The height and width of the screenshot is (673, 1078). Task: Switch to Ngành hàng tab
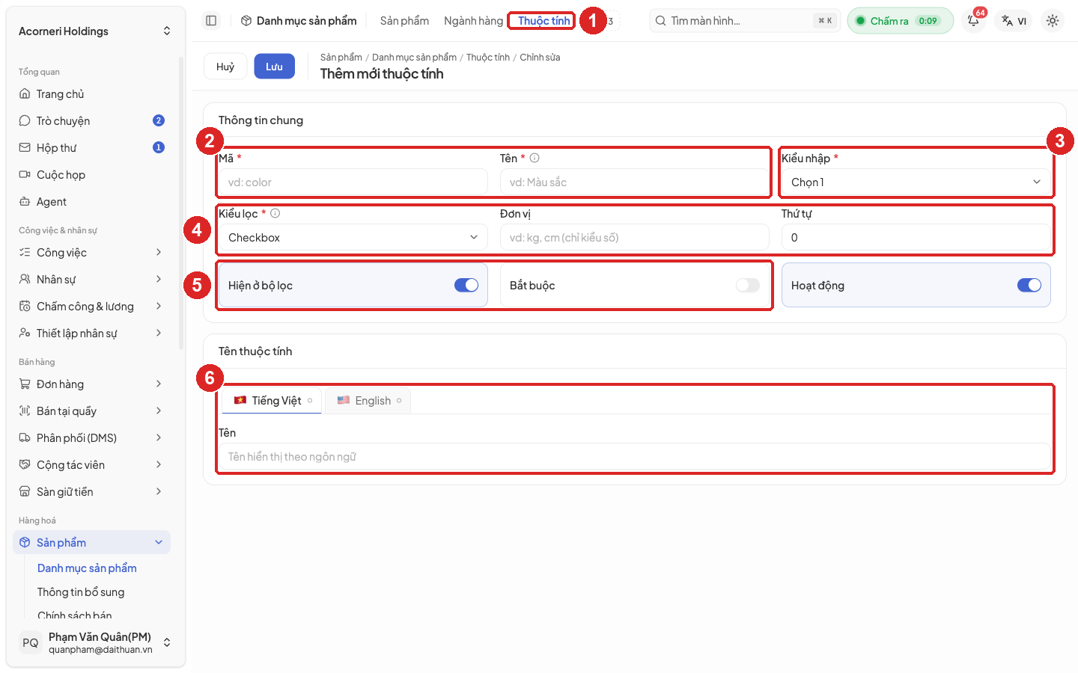(473, 21)
